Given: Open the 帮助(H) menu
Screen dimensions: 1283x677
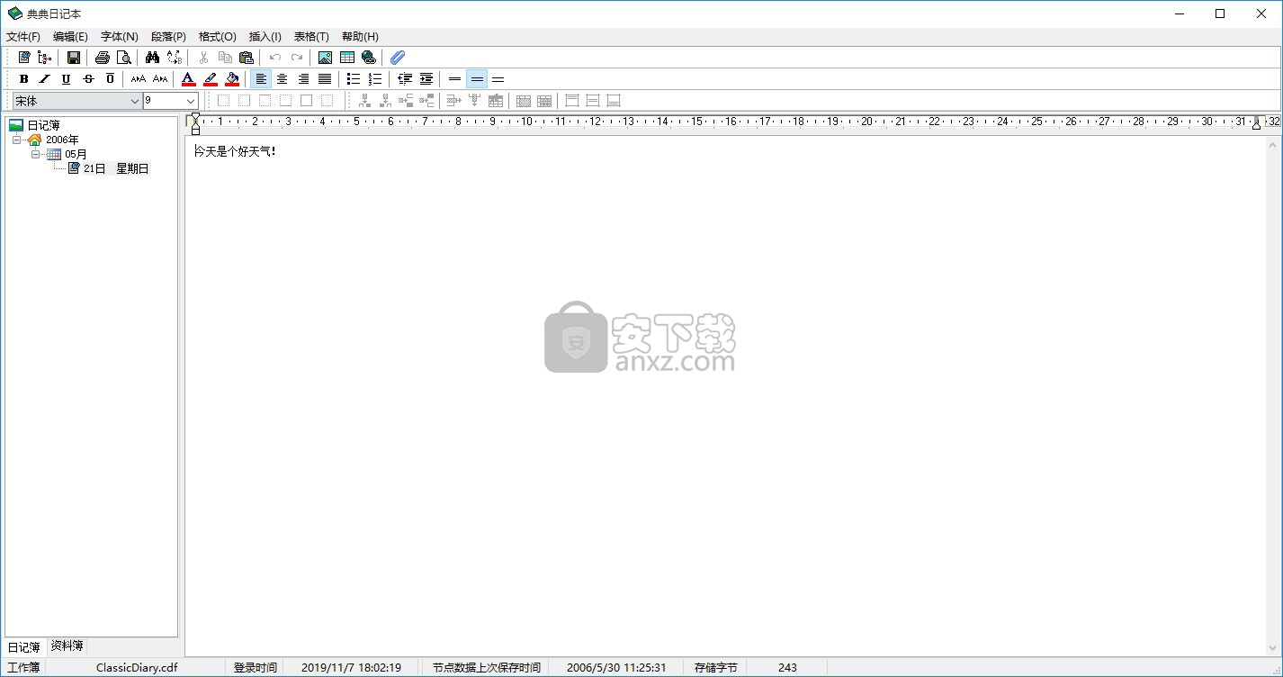Looking at the screenshot, I should pos(360,37).
